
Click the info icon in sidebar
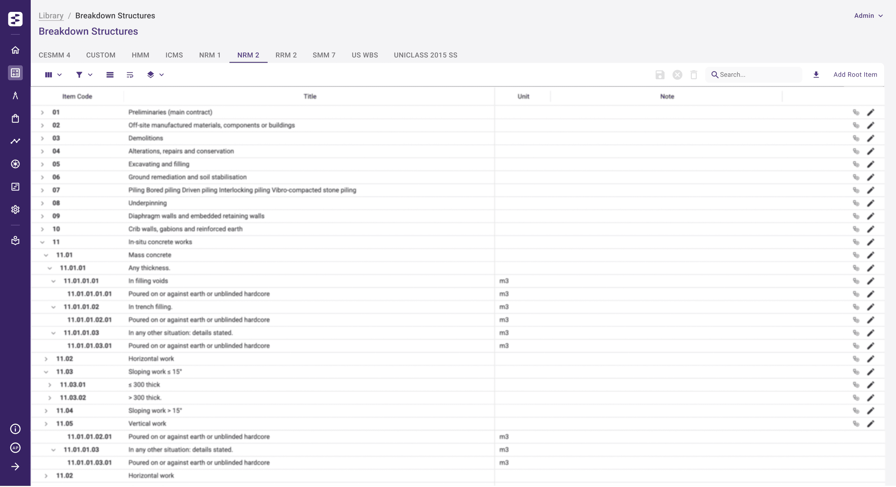(x=15, y=429)
